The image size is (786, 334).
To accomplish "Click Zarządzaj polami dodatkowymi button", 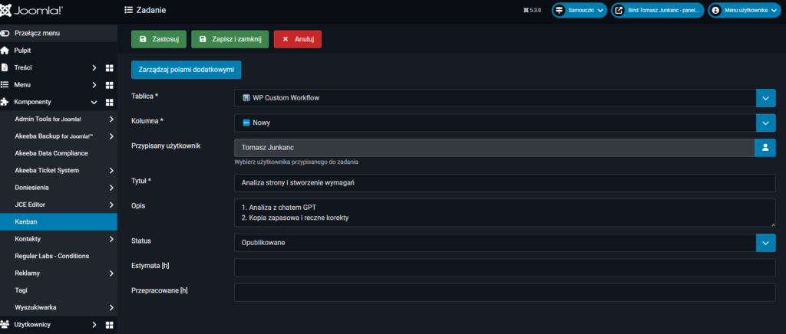I will (x=186, y=70).
